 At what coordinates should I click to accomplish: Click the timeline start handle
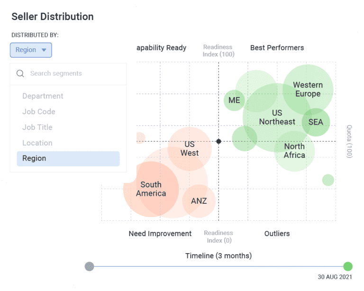click(89, 266)
